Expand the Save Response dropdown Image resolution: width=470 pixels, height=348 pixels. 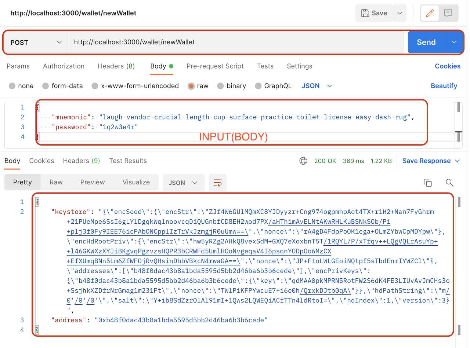[457, 161]
